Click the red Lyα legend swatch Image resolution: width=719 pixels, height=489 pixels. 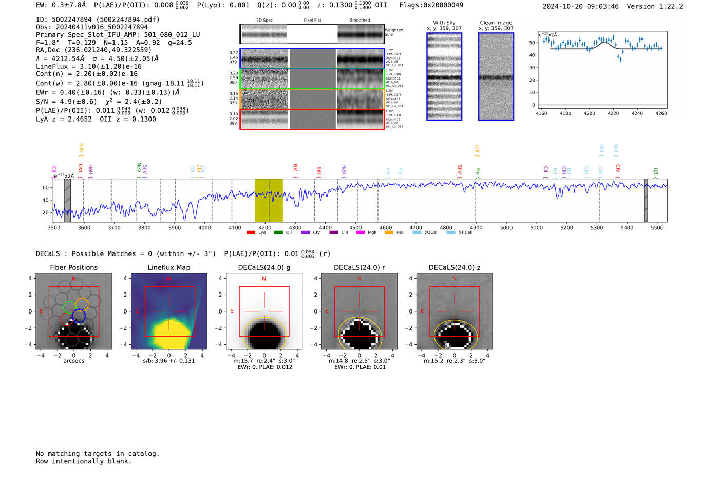[251, 233]
